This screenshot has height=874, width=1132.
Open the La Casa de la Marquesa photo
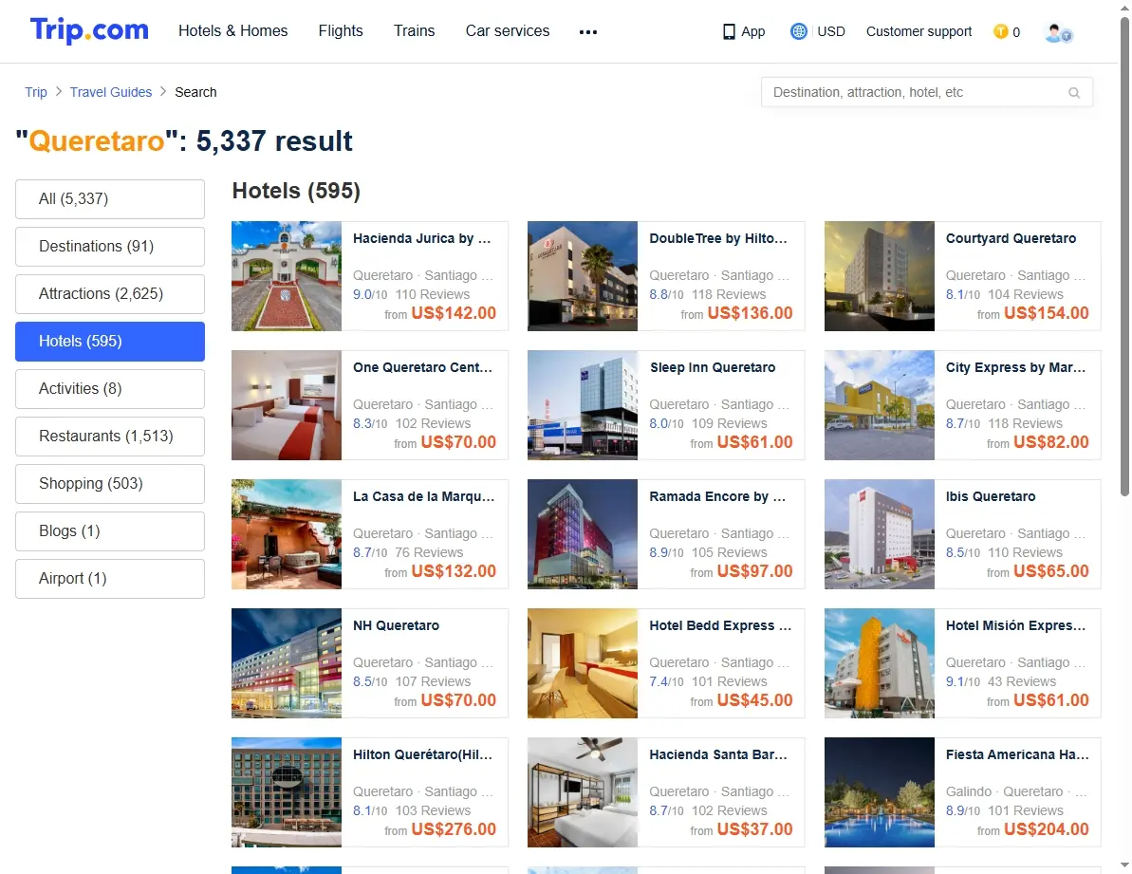pos(287,534)
